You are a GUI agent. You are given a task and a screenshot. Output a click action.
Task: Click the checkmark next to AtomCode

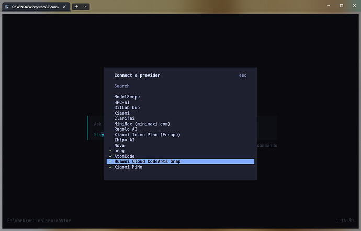click(110, 156)
